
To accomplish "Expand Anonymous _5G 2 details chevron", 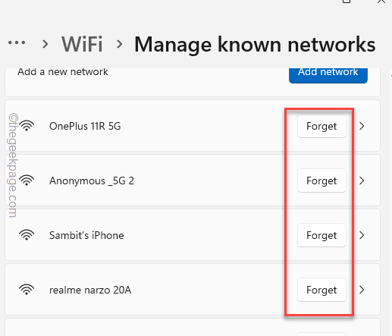I will point(362,181).
